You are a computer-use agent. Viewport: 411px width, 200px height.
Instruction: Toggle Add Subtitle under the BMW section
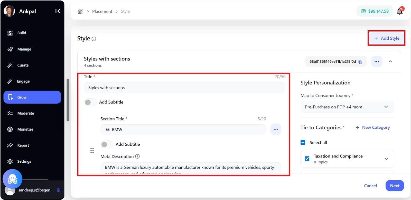(x=107, y=144)
